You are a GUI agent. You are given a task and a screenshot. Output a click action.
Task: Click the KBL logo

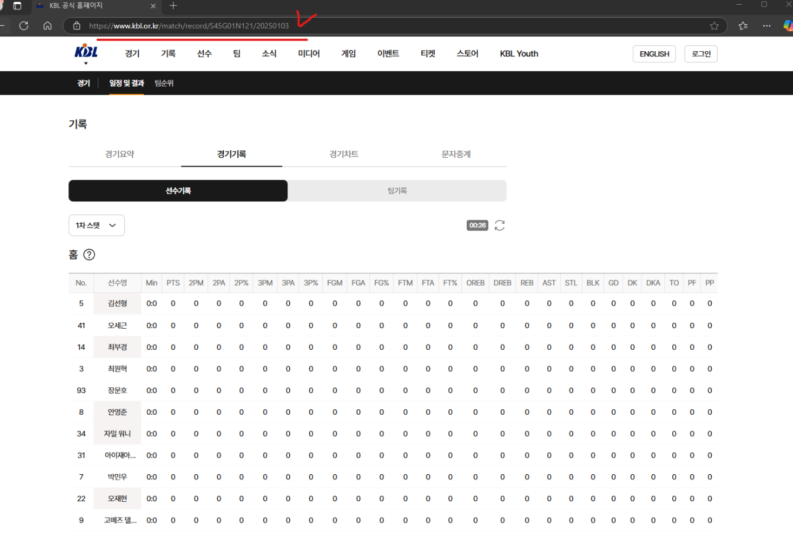coord(86,51)
